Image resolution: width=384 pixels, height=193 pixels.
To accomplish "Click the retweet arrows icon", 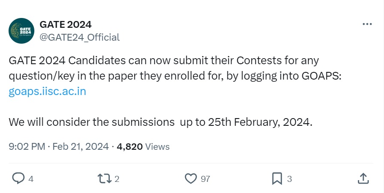I will click(x=105, y=178).
